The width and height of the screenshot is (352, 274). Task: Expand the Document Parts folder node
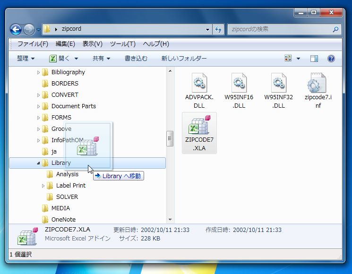(x=38, y=106)
